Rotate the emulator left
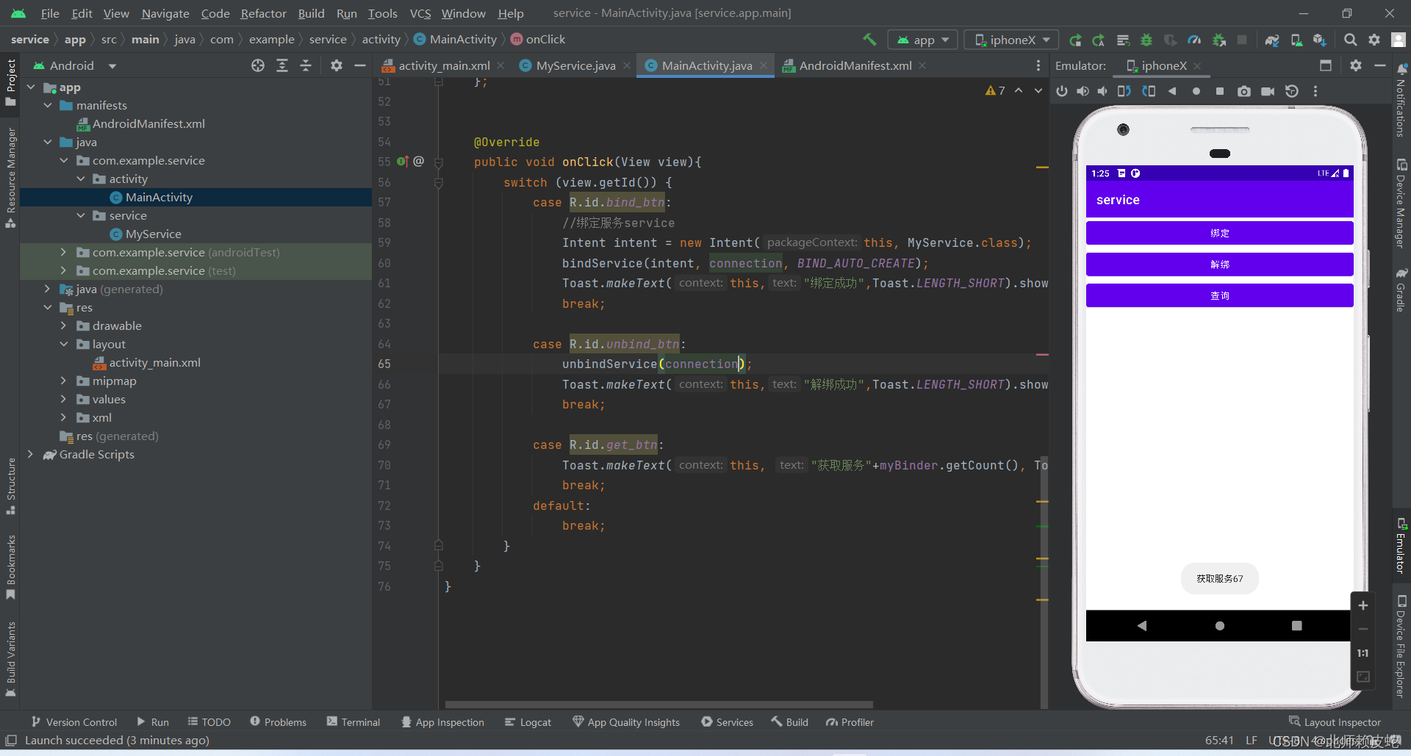Screen dimensions: 1411x756 (x=1124, y=91)
